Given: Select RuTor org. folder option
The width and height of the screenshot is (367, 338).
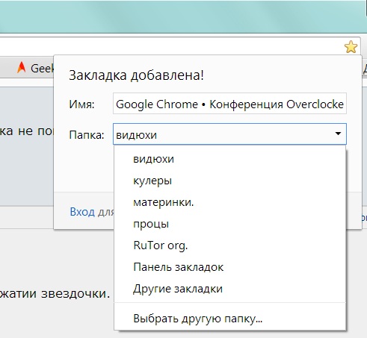Looking at the screenshot, I should click(x=229, y=245).
